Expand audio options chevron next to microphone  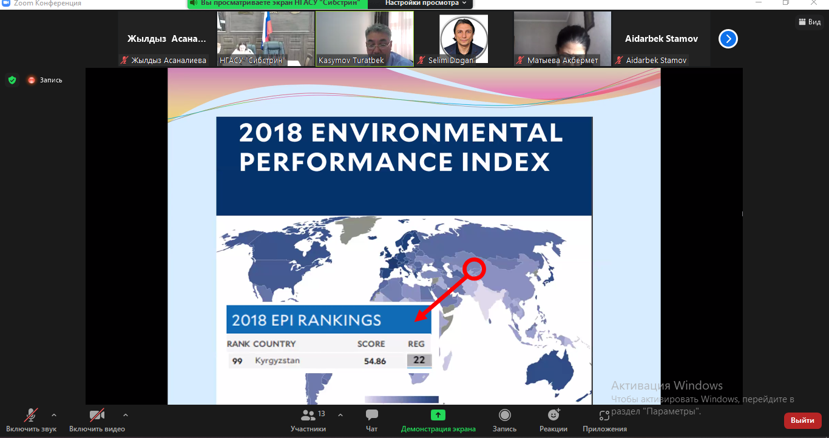[x=54, y=415]
